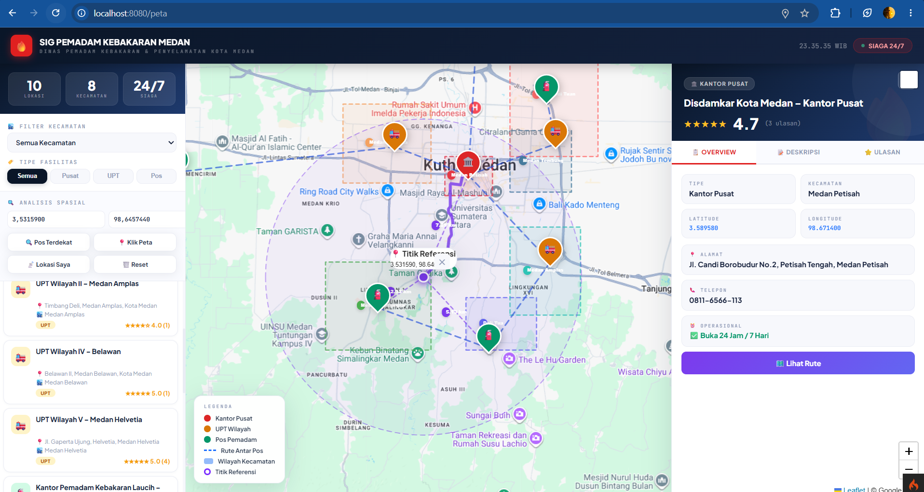
Task: Click the longitude input 98,6457440
Action: pos(147,219)
